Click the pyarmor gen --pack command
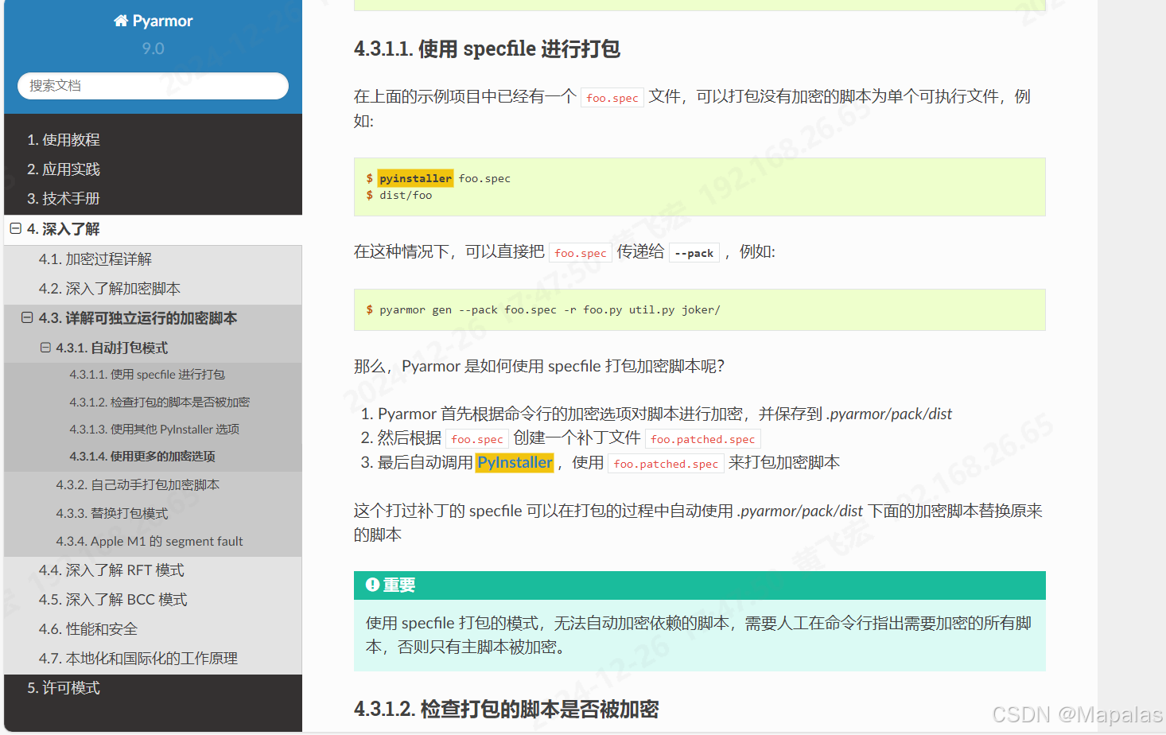The height and width of the screenshot is (735, 1166). coord(550,309)
